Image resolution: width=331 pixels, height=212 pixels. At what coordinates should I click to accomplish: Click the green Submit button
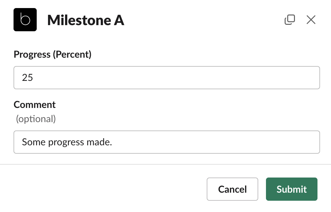(291, 189)
